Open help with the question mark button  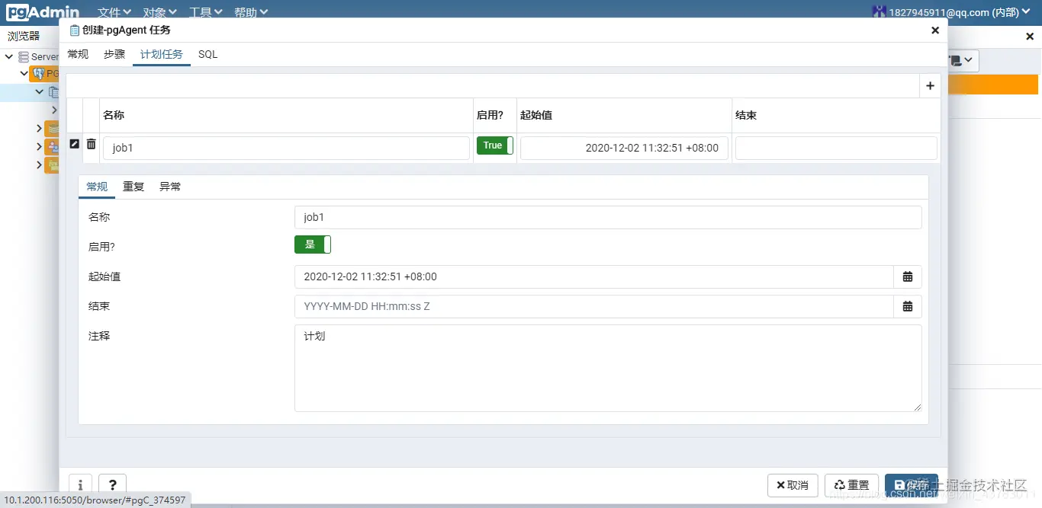click(x=113, y=484)
